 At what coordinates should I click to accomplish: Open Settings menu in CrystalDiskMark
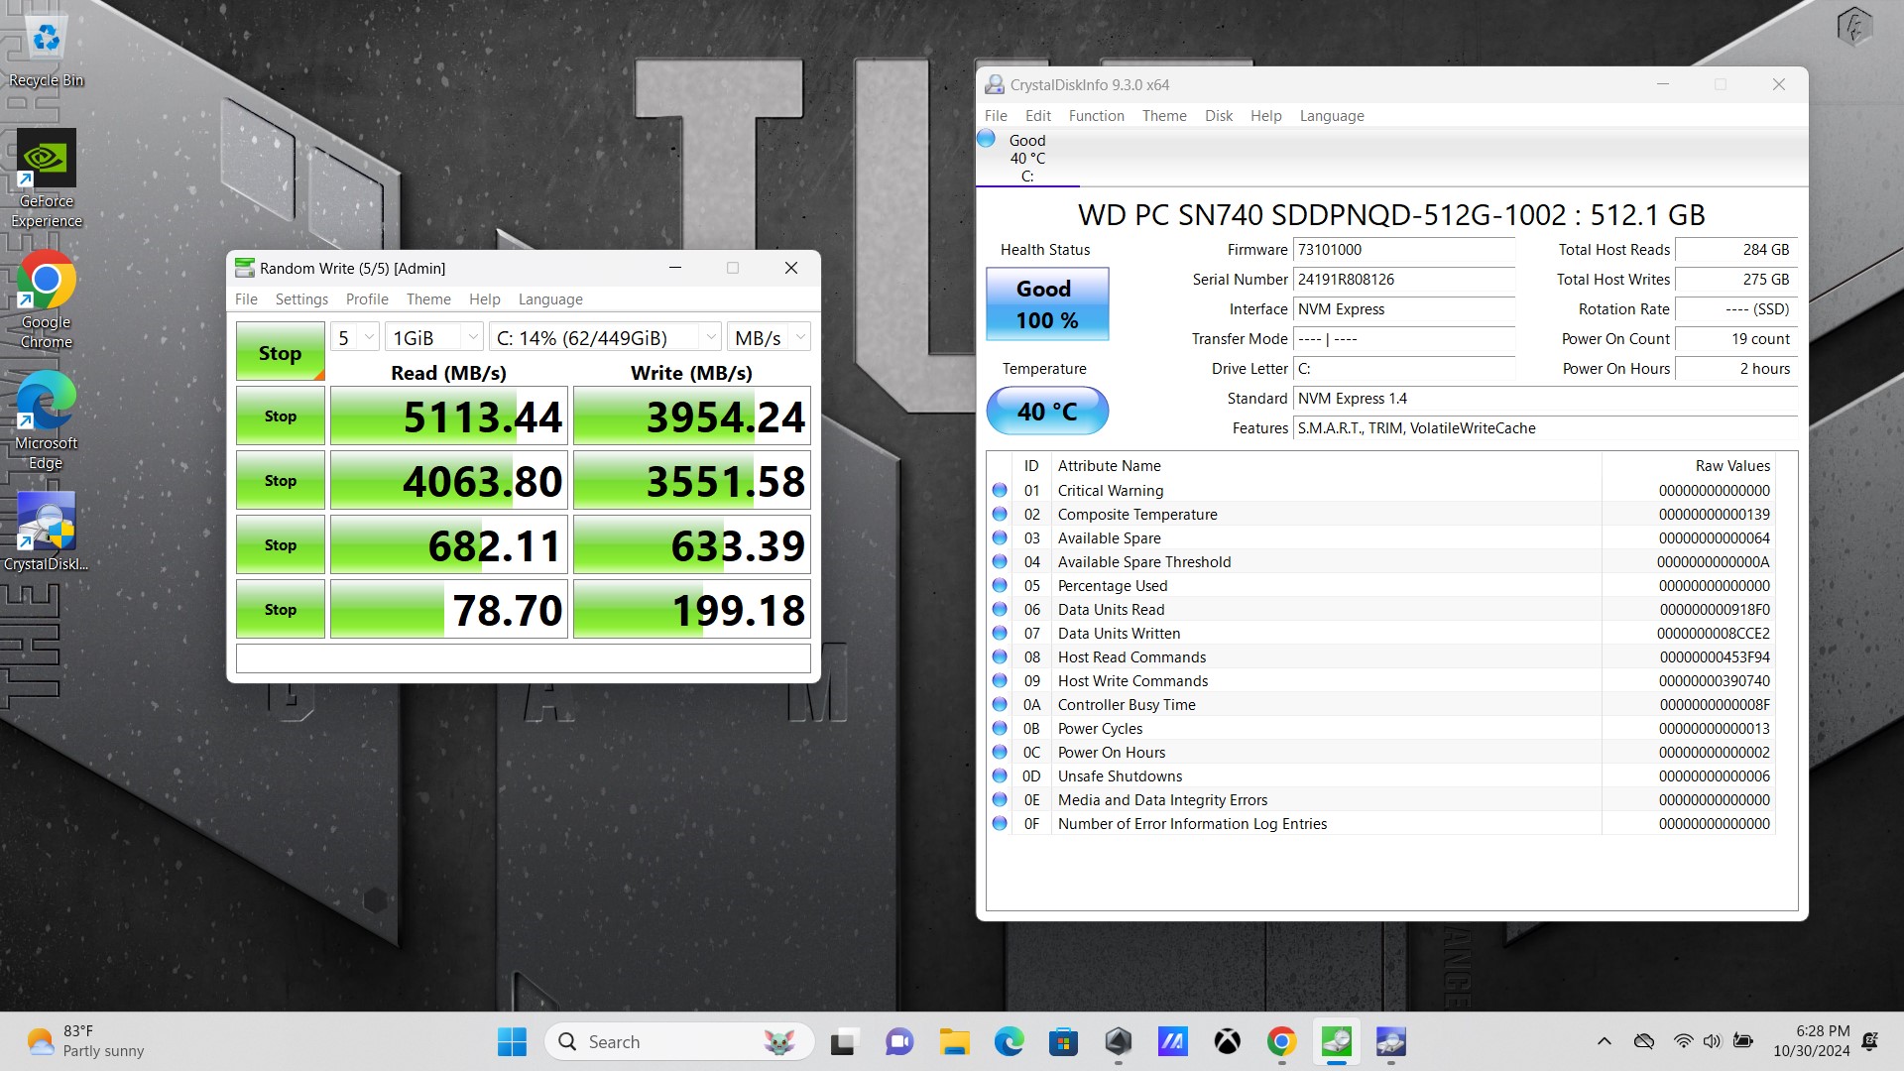[301, 299]
